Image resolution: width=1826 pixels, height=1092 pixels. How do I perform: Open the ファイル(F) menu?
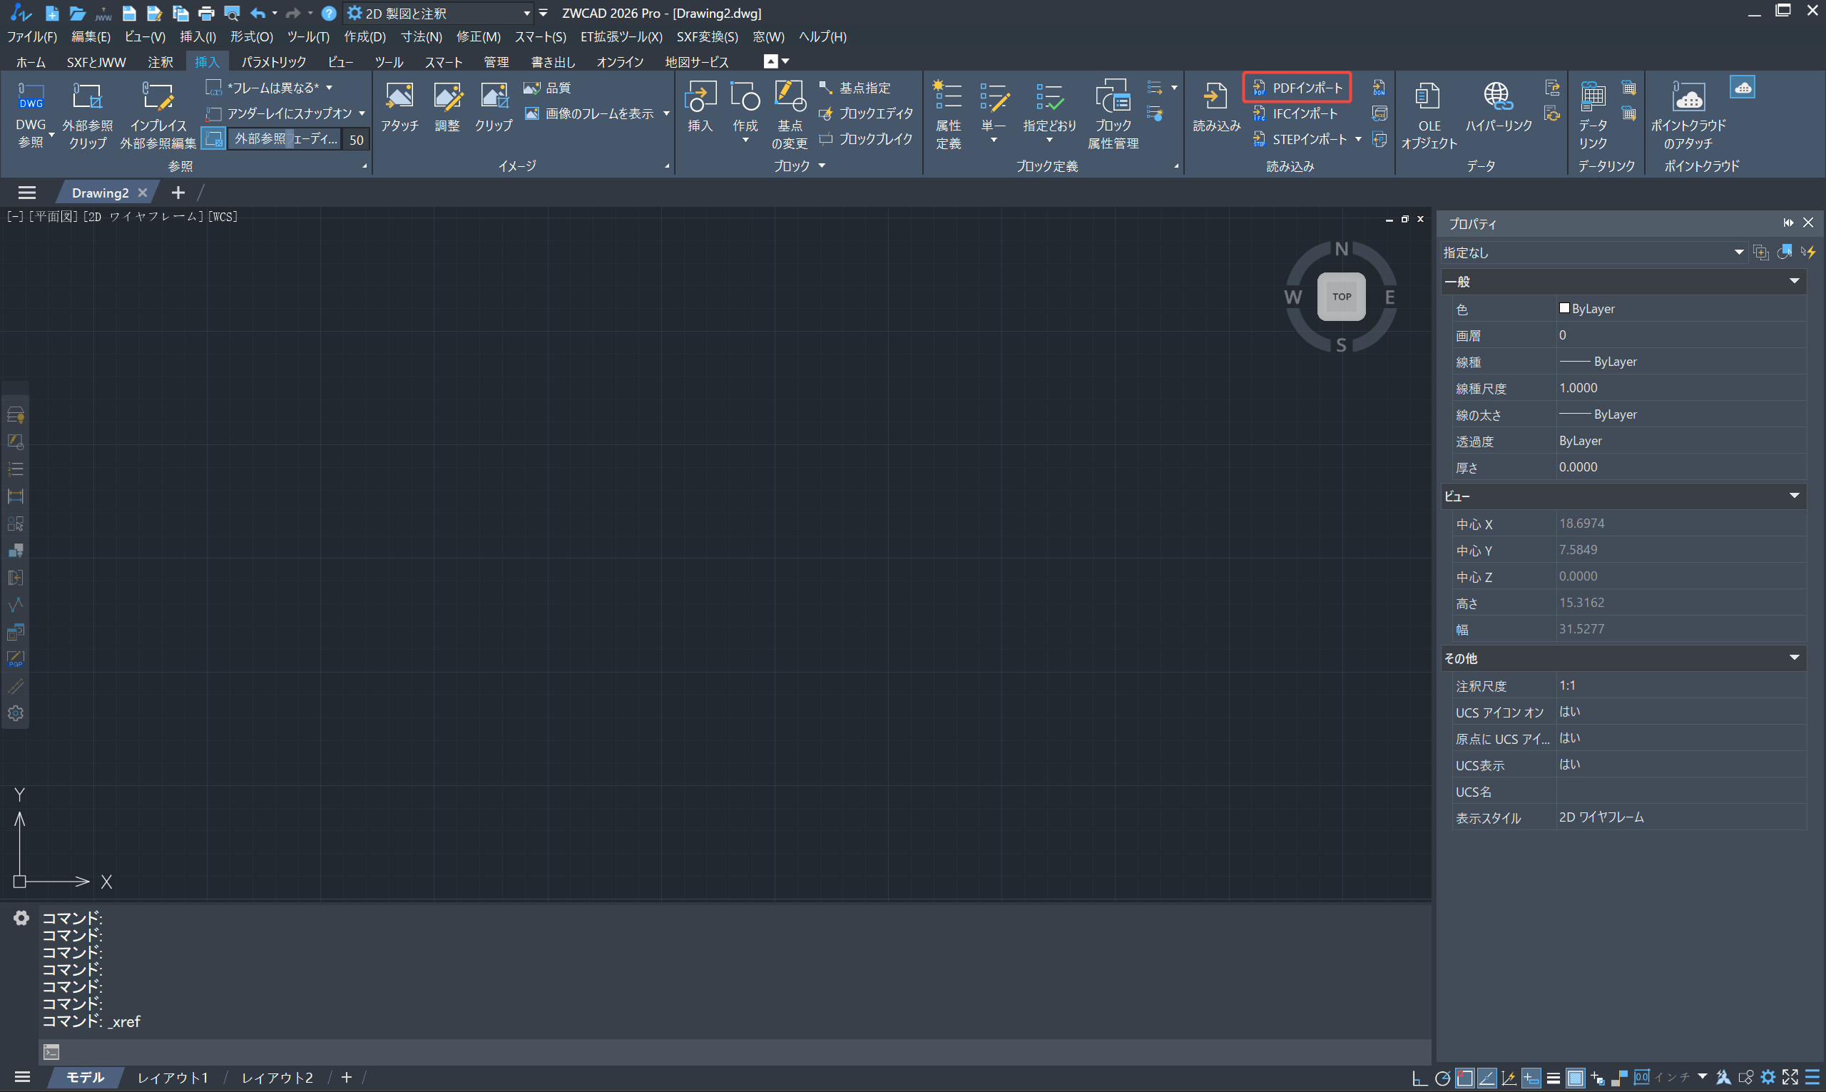point(31,37)
